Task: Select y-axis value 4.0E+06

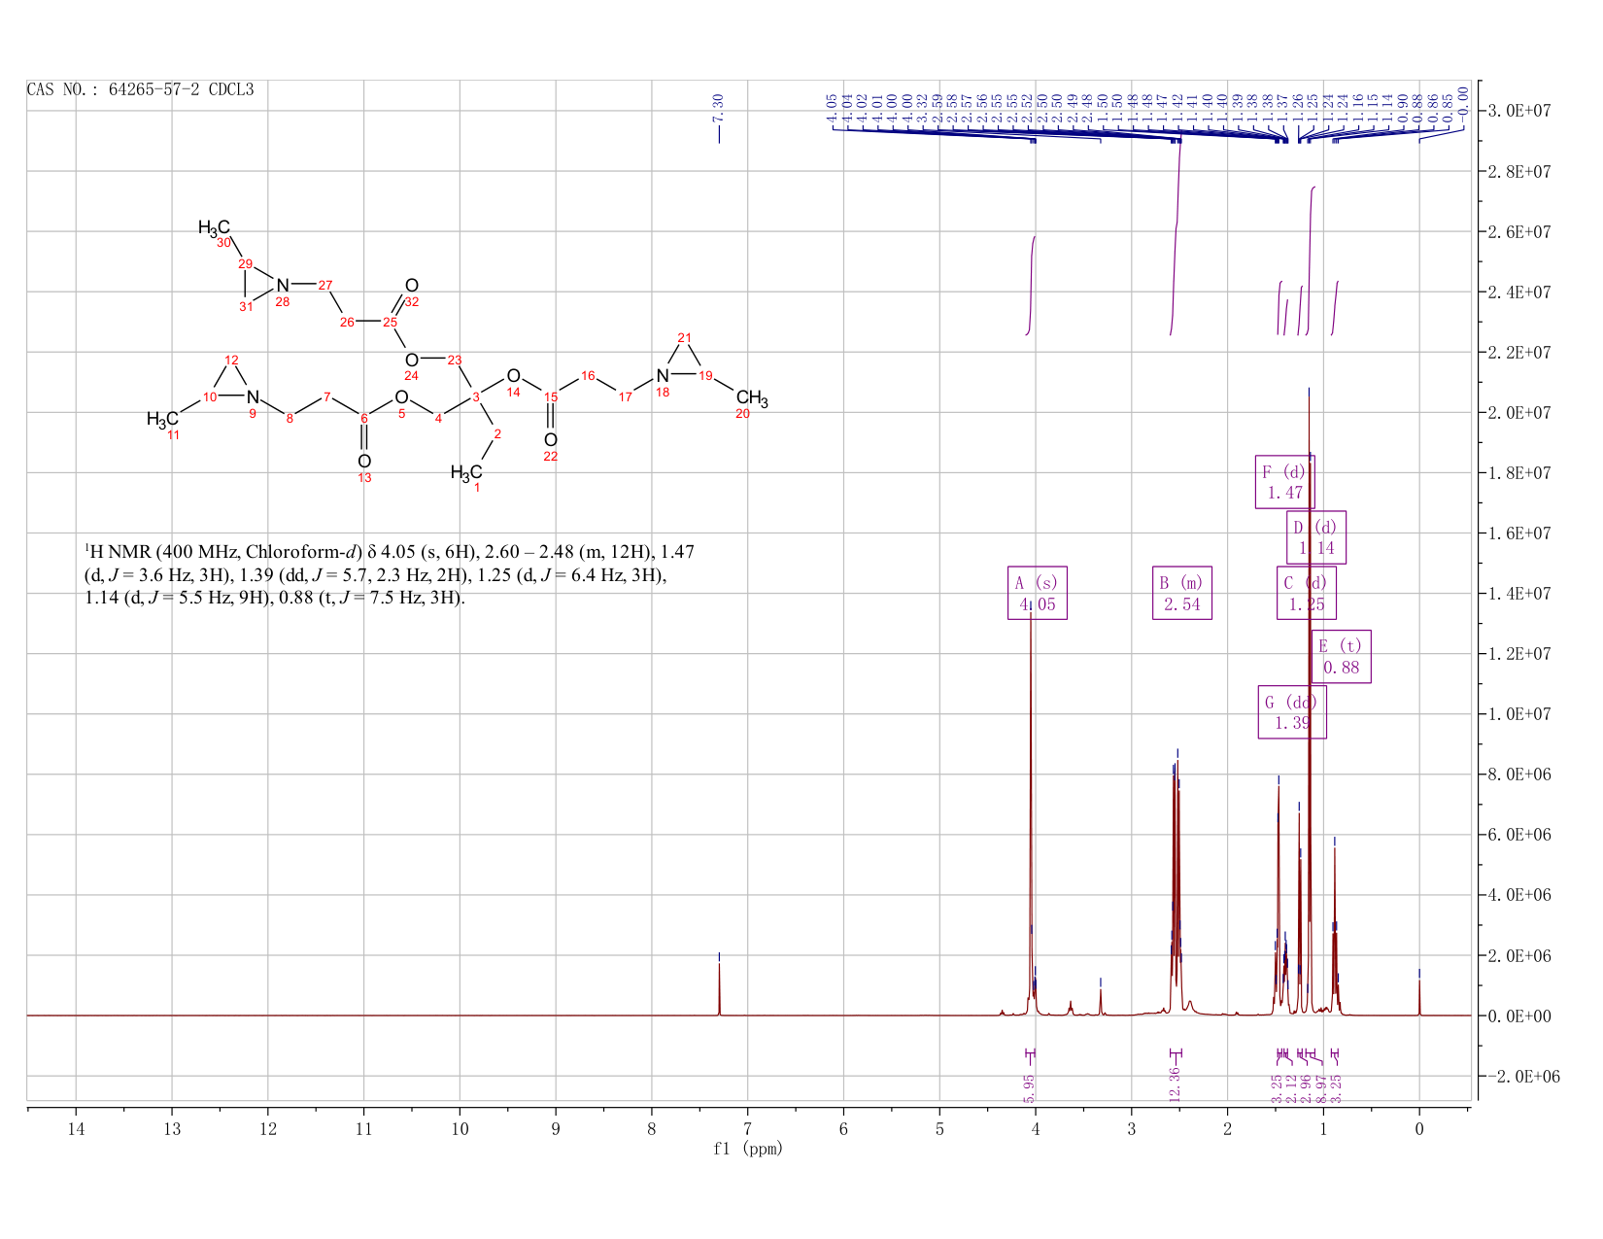Action: click(1518, 895)
